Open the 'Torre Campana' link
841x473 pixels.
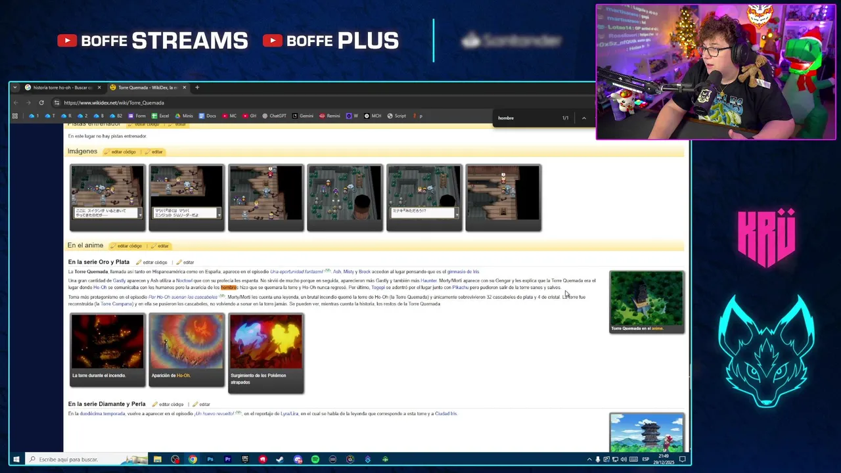tap(116, 304)
